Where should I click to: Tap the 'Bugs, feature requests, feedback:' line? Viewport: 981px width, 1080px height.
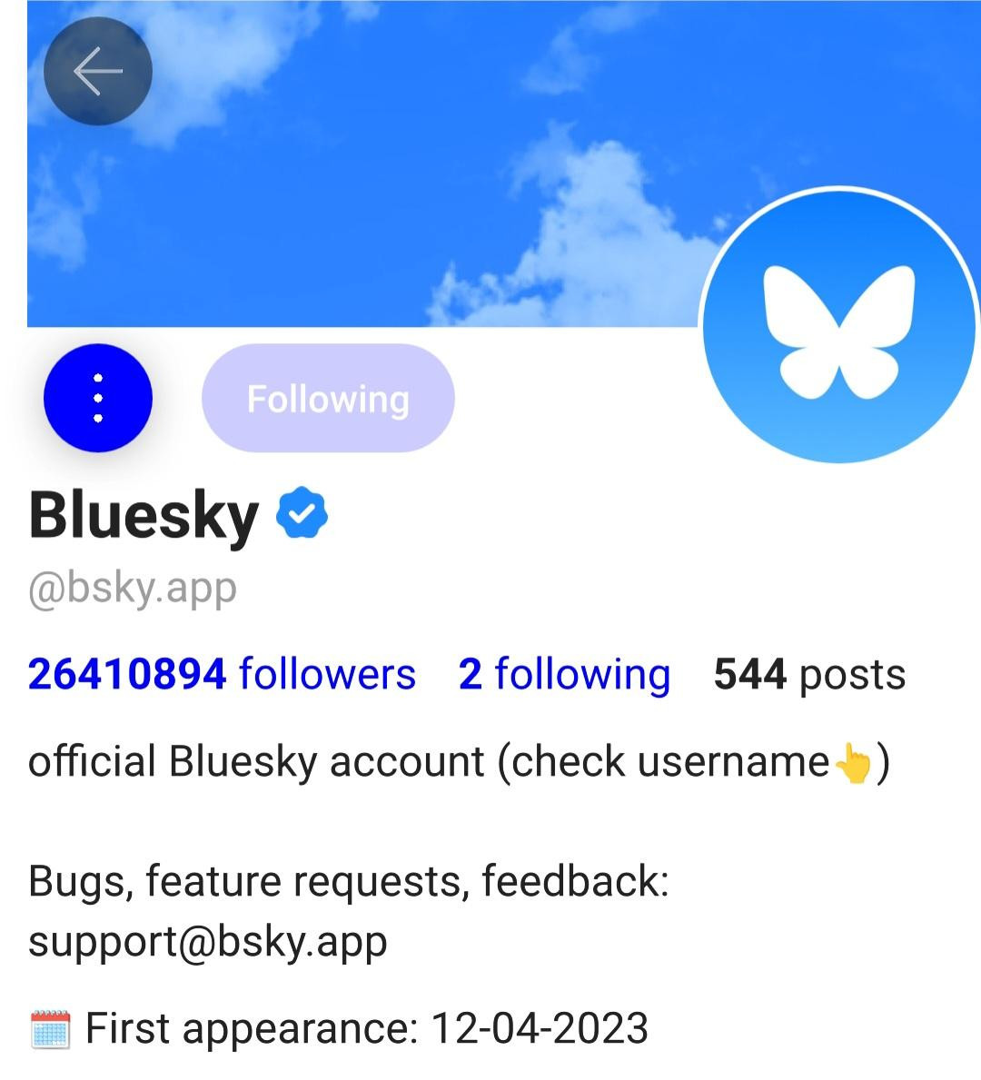coord(349,882)
